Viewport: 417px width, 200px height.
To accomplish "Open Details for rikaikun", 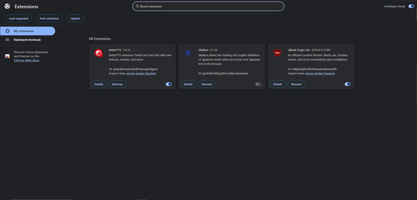I will coord(188,84).
